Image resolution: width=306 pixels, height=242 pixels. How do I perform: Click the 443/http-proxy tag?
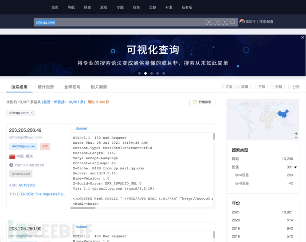click(x=23, y=146)
